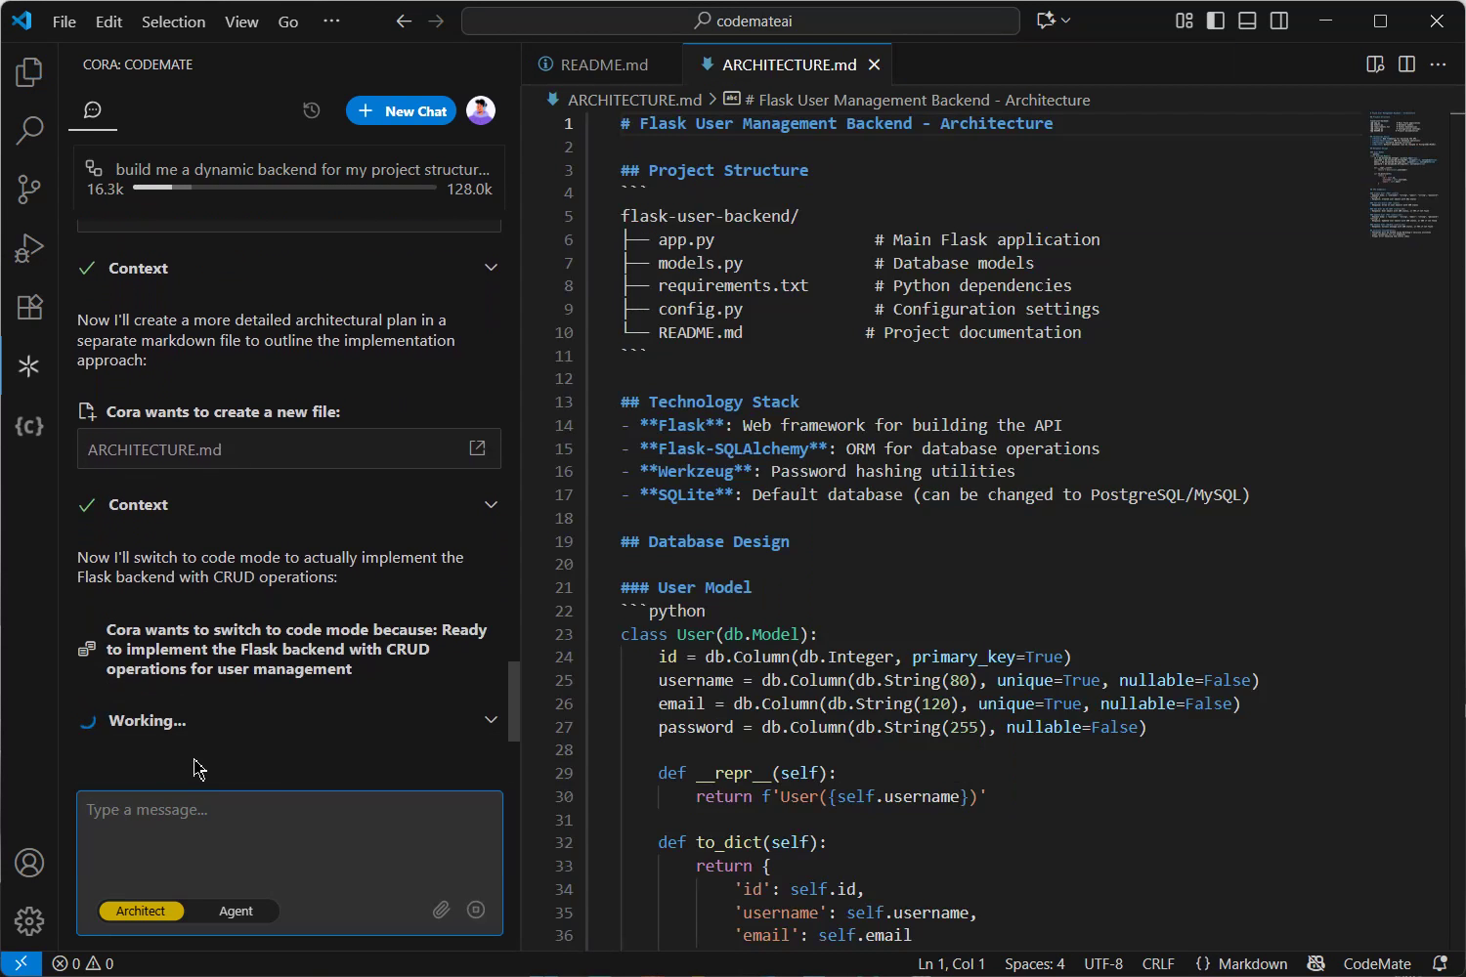This screenshot has height=977, width=1466.
Task: Go forward with the navigation arrow
Action: pyautogui.click(x=436, y=21)
